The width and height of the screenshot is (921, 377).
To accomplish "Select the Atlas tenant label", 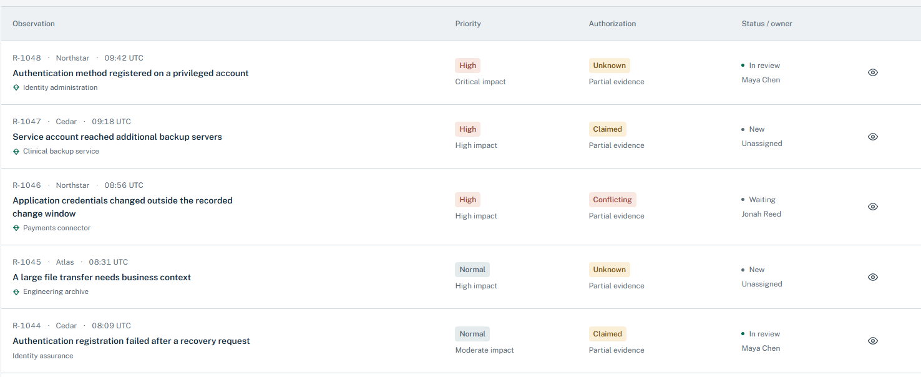I will 65,262.
